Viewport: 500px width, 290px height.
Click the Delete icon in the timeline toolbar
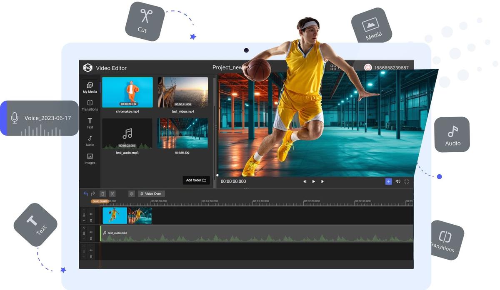[103, 193]
